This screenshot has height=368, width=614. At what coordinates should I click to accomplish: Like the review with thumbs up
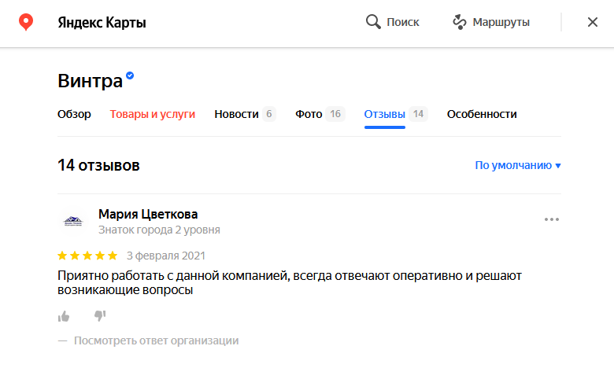click(64, 316)
